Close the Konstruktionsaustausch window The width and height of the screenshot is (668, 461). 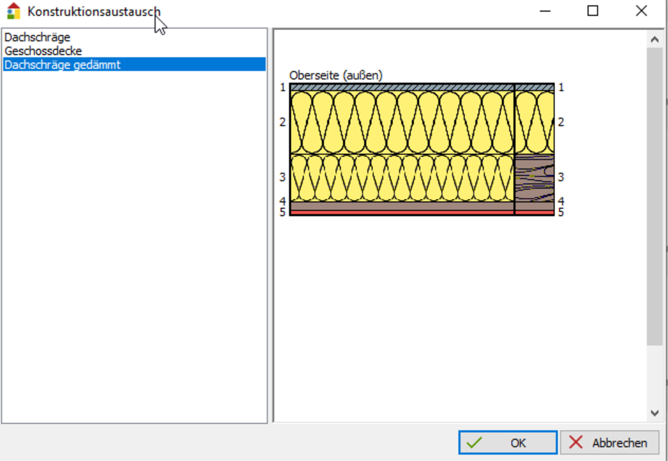coord(642,11)
